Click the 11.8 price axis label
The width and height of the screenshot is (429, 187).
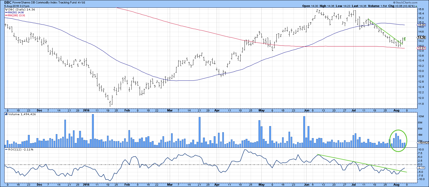coord(421,104)
